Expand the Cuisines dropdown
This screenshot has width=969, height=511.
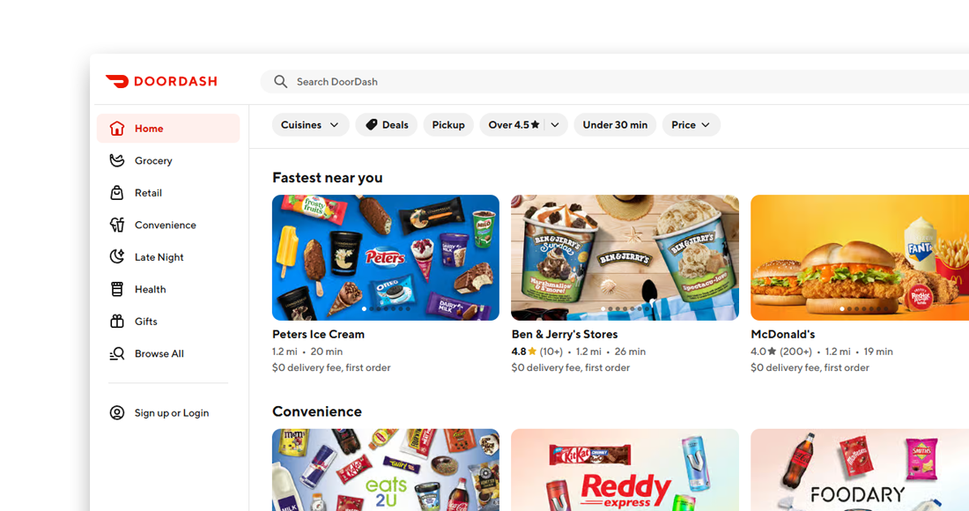310,125
